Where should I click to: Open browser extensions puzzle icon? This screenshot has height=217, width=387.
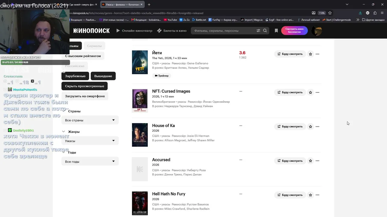(x=375, y=13)
